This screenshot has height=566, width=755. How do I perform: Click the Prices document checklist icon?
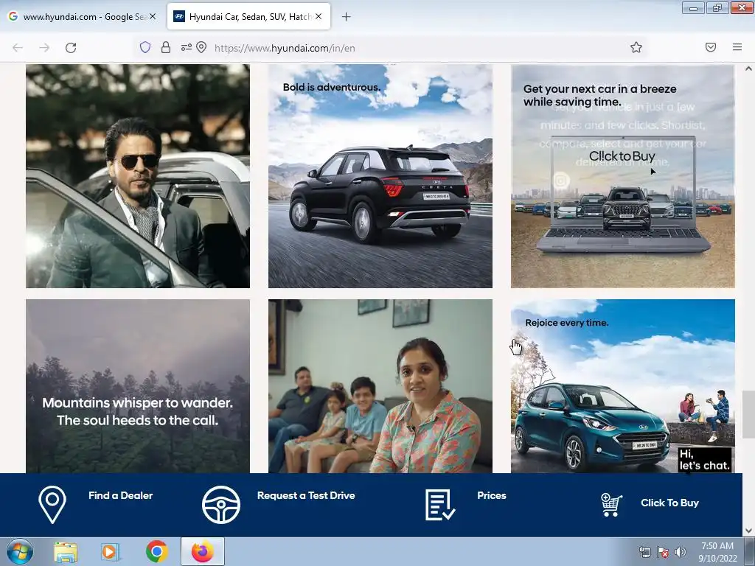(x=440, y=505)
